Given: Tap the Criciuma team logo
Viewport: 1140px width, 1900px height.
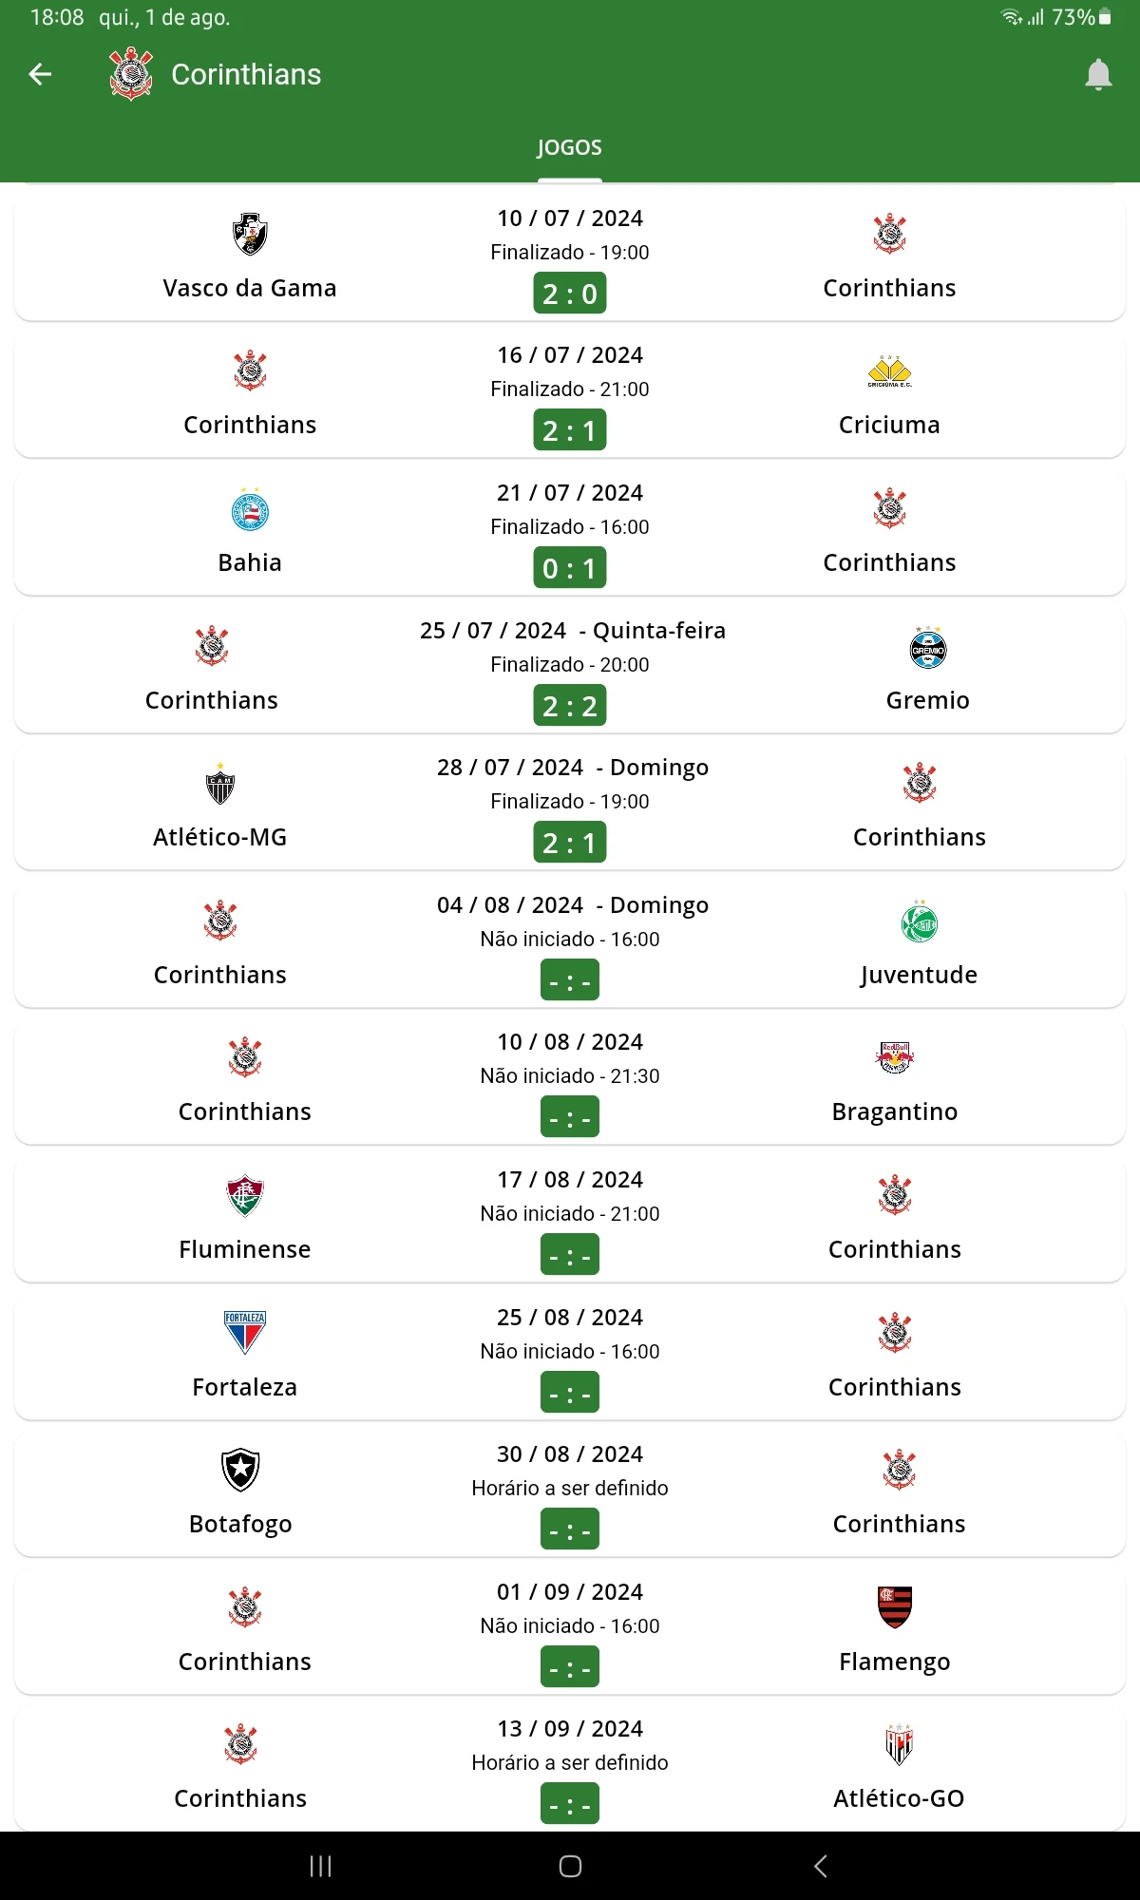Looking at the screenshot, I should [889, 371].
